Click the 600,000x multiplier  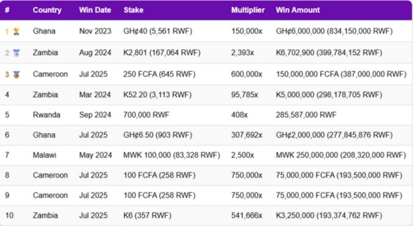click(247, 74)
